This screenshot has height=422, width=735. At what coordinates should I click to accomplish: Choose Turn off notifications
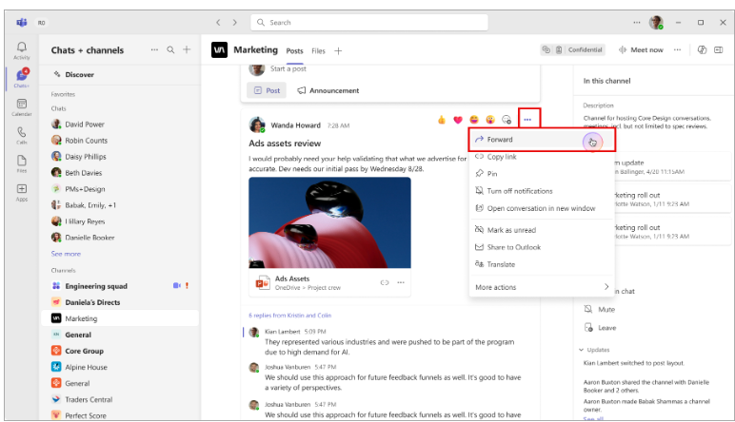542,191
